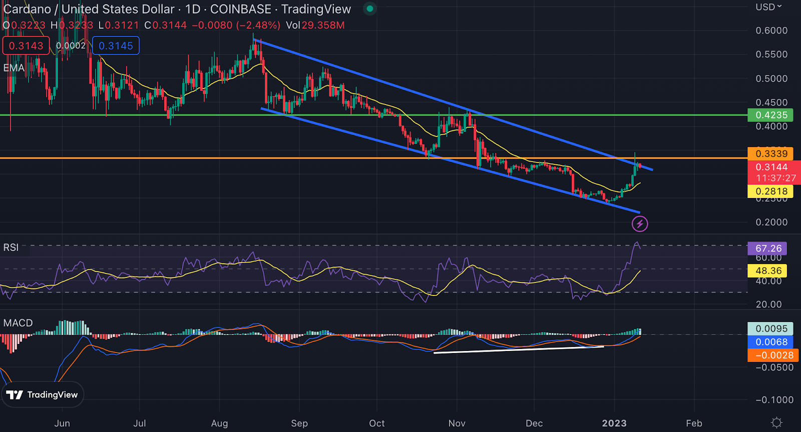
Task: Select the MACD indicator label
Action: tap(18, 323)
